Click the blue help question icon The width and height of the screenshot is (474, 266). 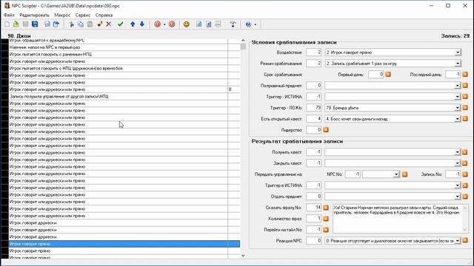click(x=248, y=24)
